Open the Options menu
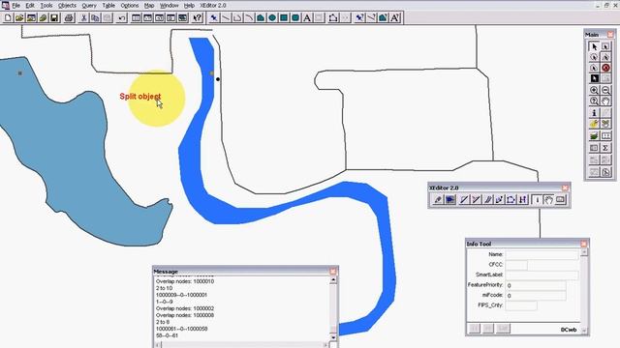620x348 pixels. coord(129,6)
